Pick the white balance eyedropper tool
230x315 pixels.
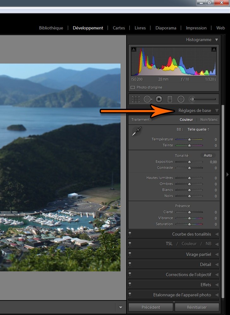pyautogui.click(x=137, y=131)
